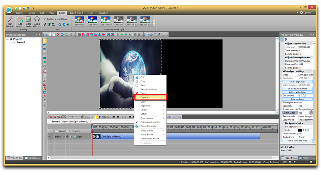
Task: Open the Stretch video Yes dropdown
Action: pyautogui.click(x=311, y=113)
